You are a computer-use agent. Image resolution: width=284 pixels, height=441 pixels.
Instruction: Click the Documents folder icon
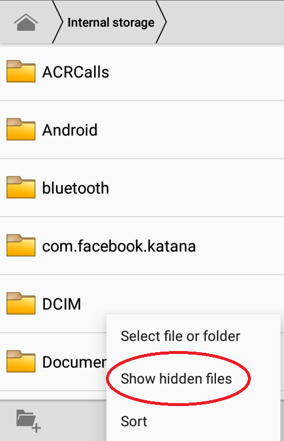(x=21, y=361)
